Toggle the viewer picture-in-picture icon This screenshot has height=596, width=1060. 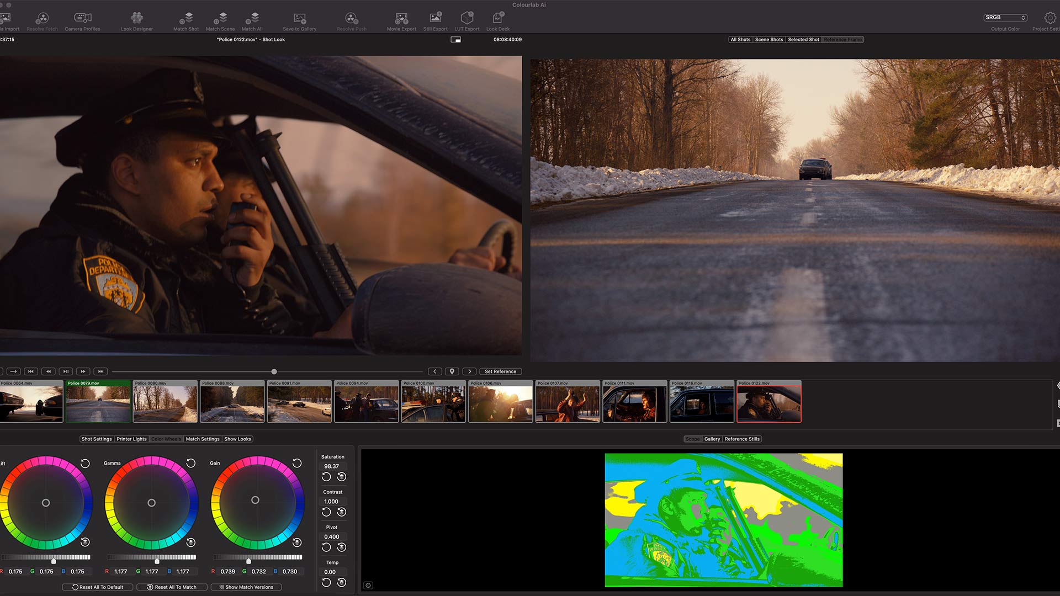[455, 40]
